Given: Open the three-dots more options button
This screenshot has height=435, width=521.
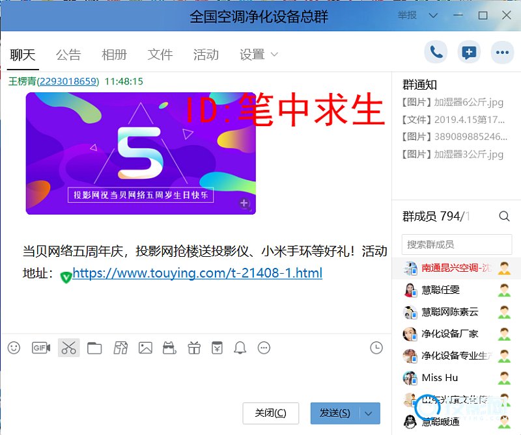Looking at the screenshot, I should tap(502, 52).
